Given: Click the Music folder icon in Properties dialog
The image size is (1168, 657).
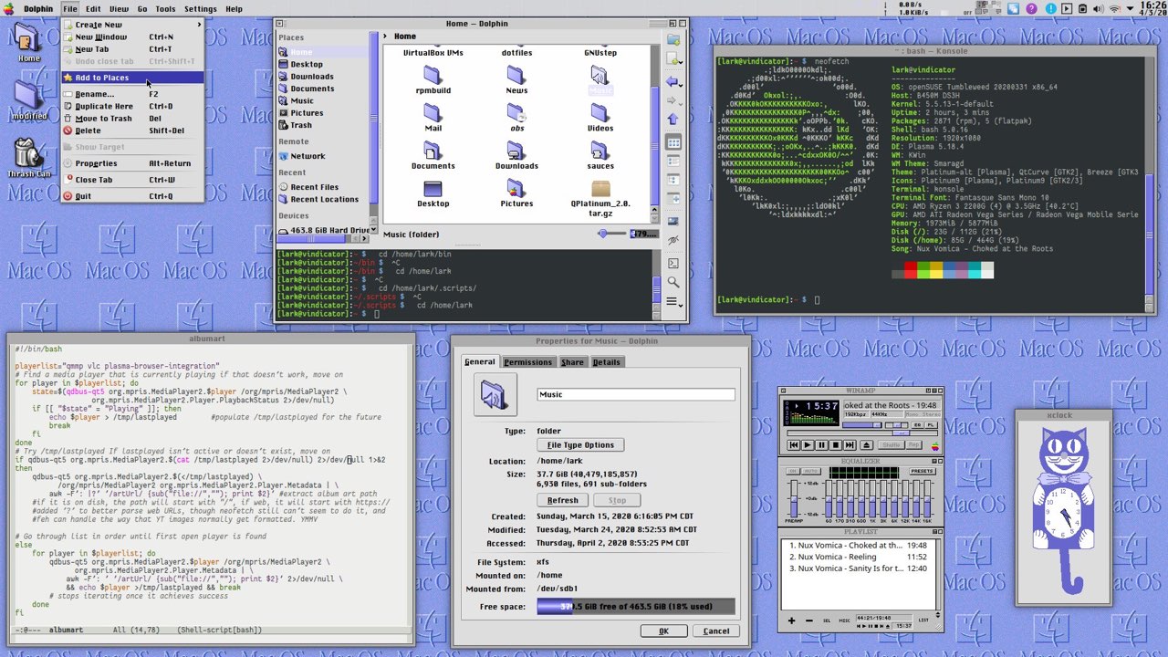Looking at the screenshot, I should [x=494, y=394].
